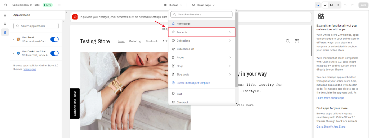Select Blog posts in template list
This screenshot has width=369, height=138.
click(202, 75)
